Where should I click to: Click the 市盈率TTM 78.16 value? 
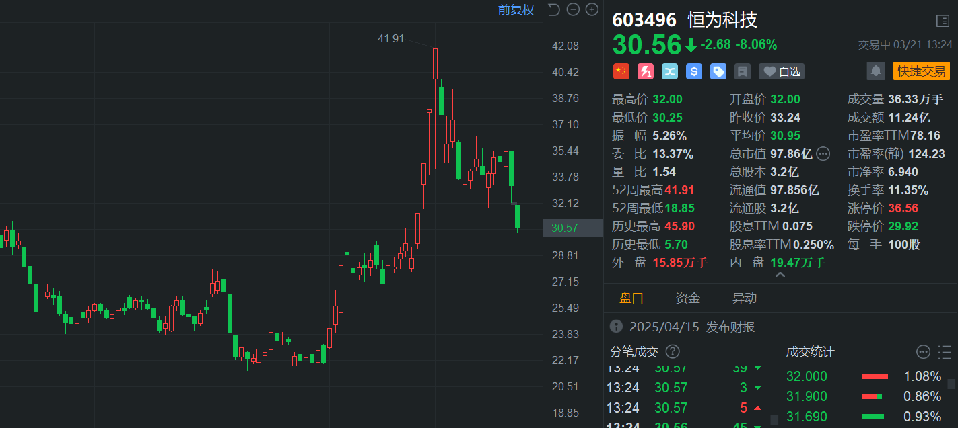[926, 136]
